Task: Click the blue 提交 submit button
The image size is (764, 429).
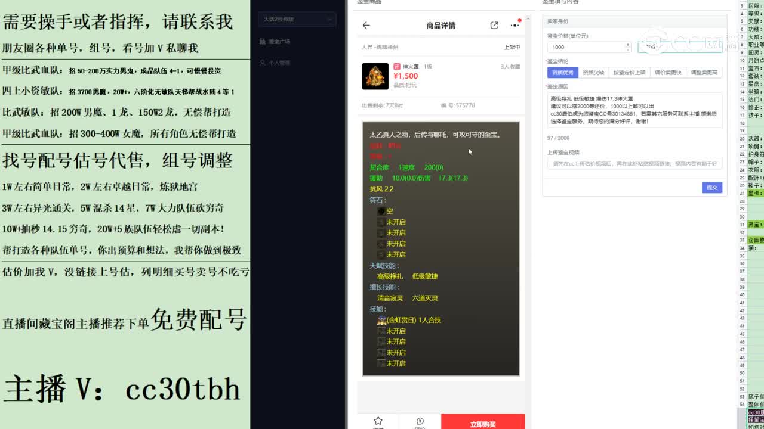Action: (x=712, y=188)
